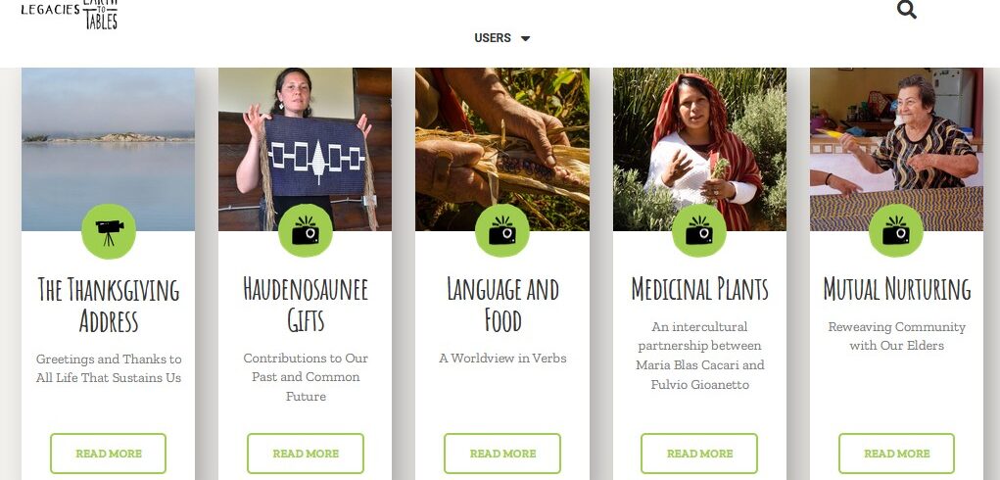This screenshot has height=480, width=1000.
Task: Select the Mutual Nurturing heading
Action: click(x=897, y=289)
